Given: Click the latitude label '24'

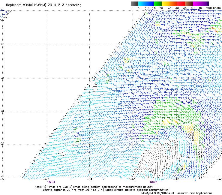Looking at the screenshot, I should tap(2, 111).
